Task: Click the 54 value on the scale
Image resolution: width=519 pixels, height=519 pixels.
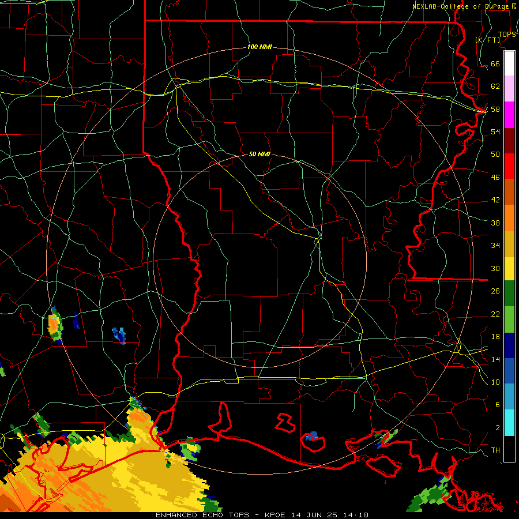Action: (x=495, y=131)
